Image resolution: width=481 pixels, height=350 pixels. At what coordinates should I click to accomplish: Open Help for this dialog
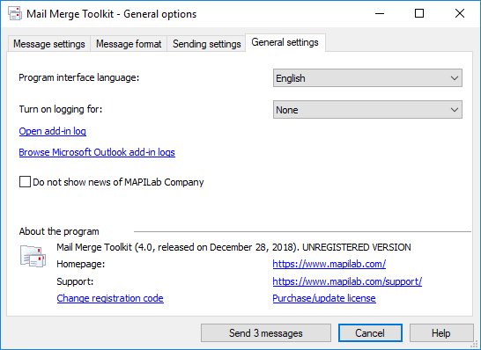tap(441, 333)
